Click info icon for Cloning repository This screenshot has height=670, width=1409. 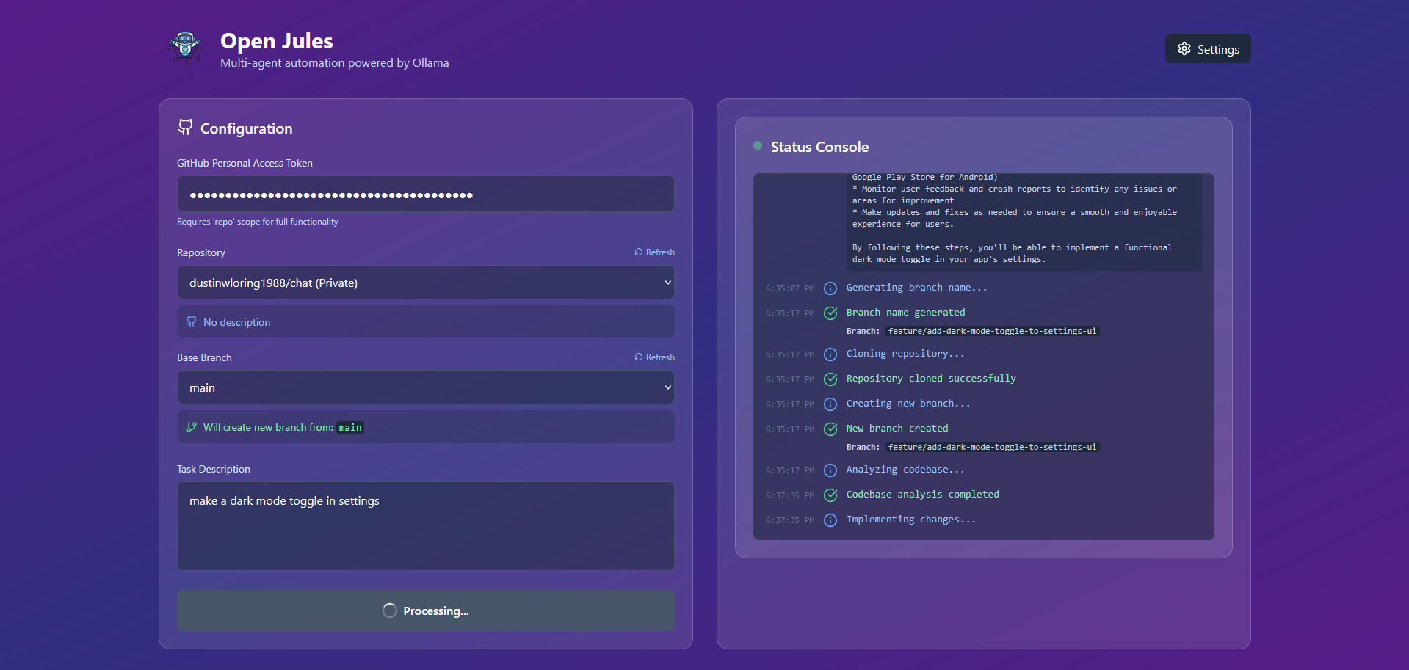pos(830,354)
